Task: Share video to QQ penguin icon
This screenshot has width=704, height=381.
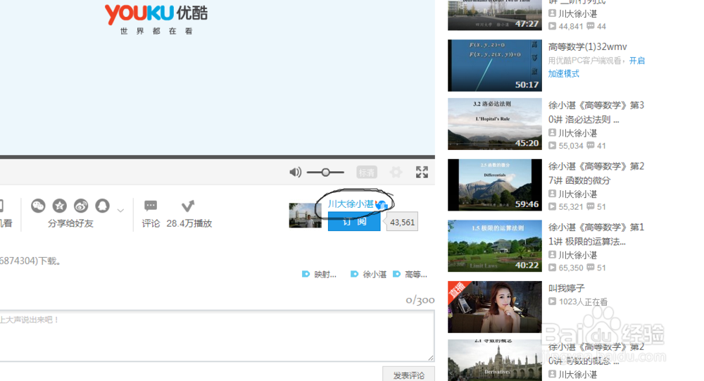Action: 102,206
